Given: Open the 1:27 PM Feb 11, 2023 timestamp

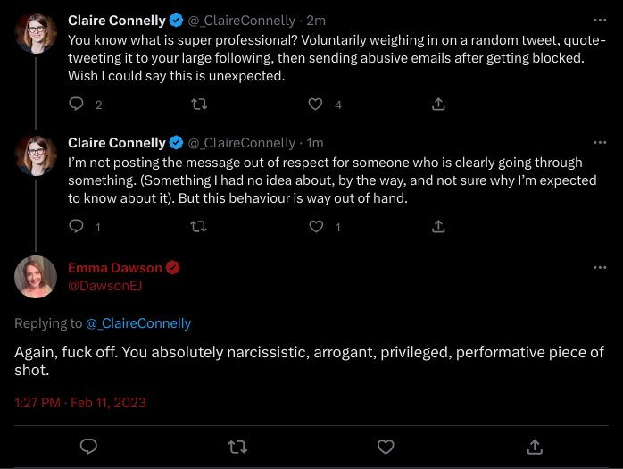Looking at the screenshot, I should 80,403.
